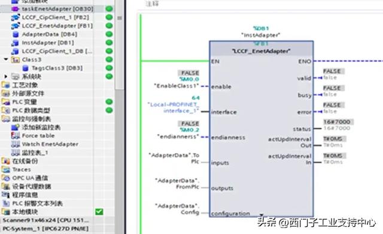383x234 pixels.
Task: Open TagsClass3 [DB3] data block icon
Action: [x=25, y=68]
